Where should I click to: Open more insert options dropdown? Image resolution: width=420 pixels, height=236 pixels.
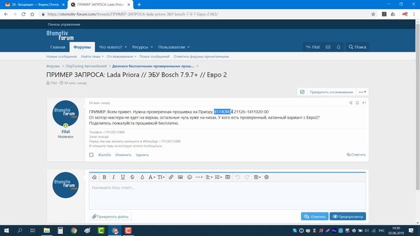(199, 177)
